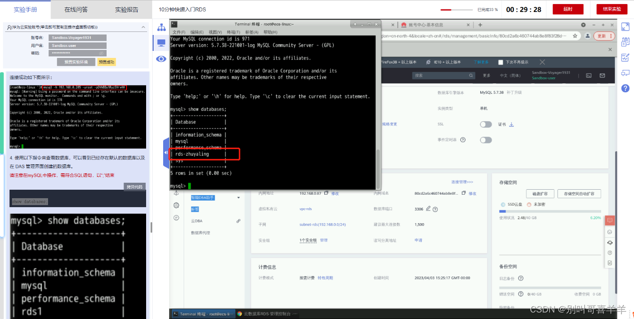Switch to the 实验手册 tab
This screenshot has height=319, width=634.
click(x=25, y=9)
